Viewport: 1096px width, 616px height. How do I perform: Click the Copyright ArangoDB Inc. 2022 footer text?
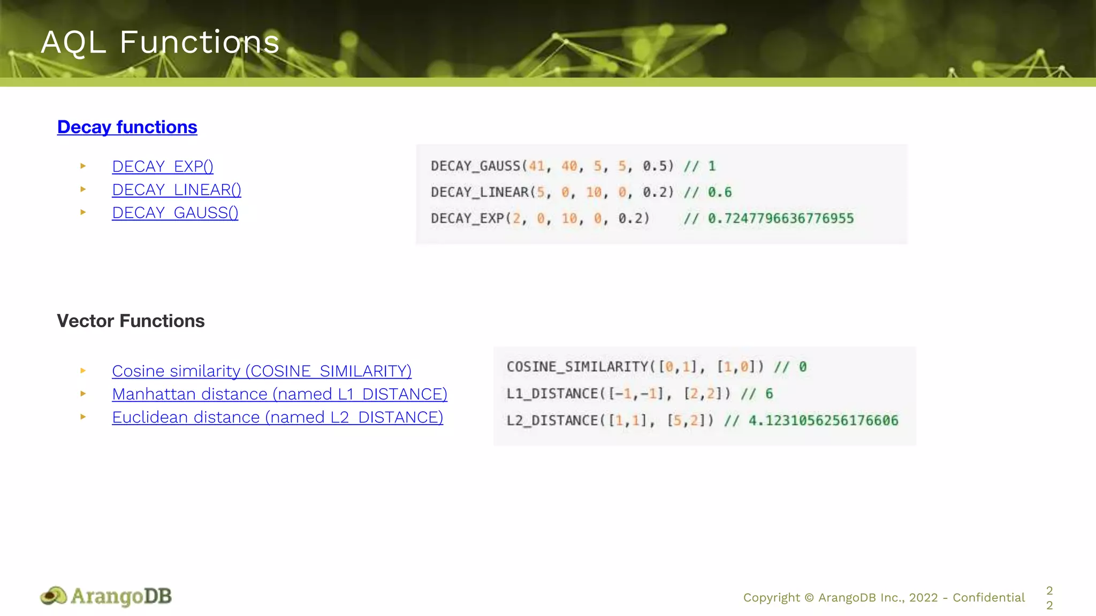click(884, 598)
